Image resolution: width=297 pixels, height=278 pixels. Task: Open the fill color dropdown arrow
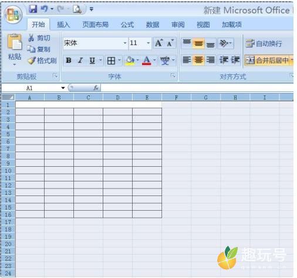tap(137, 60)
